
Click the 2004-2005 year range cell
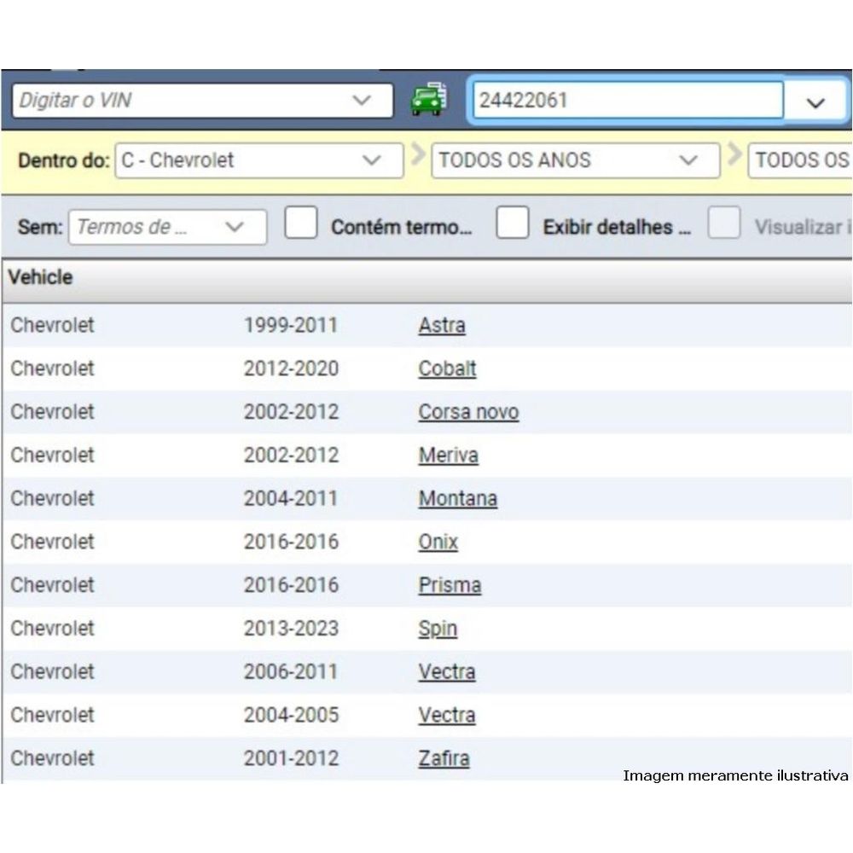[x=291, y=715]
